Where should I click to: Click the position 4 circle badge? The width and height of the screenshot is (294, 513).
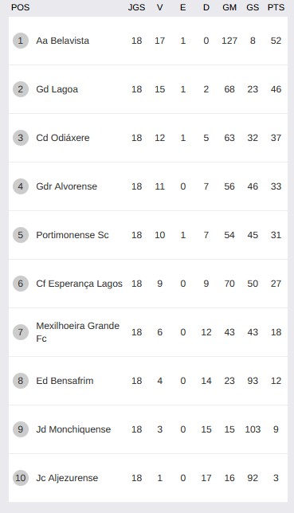click(21, 186)
